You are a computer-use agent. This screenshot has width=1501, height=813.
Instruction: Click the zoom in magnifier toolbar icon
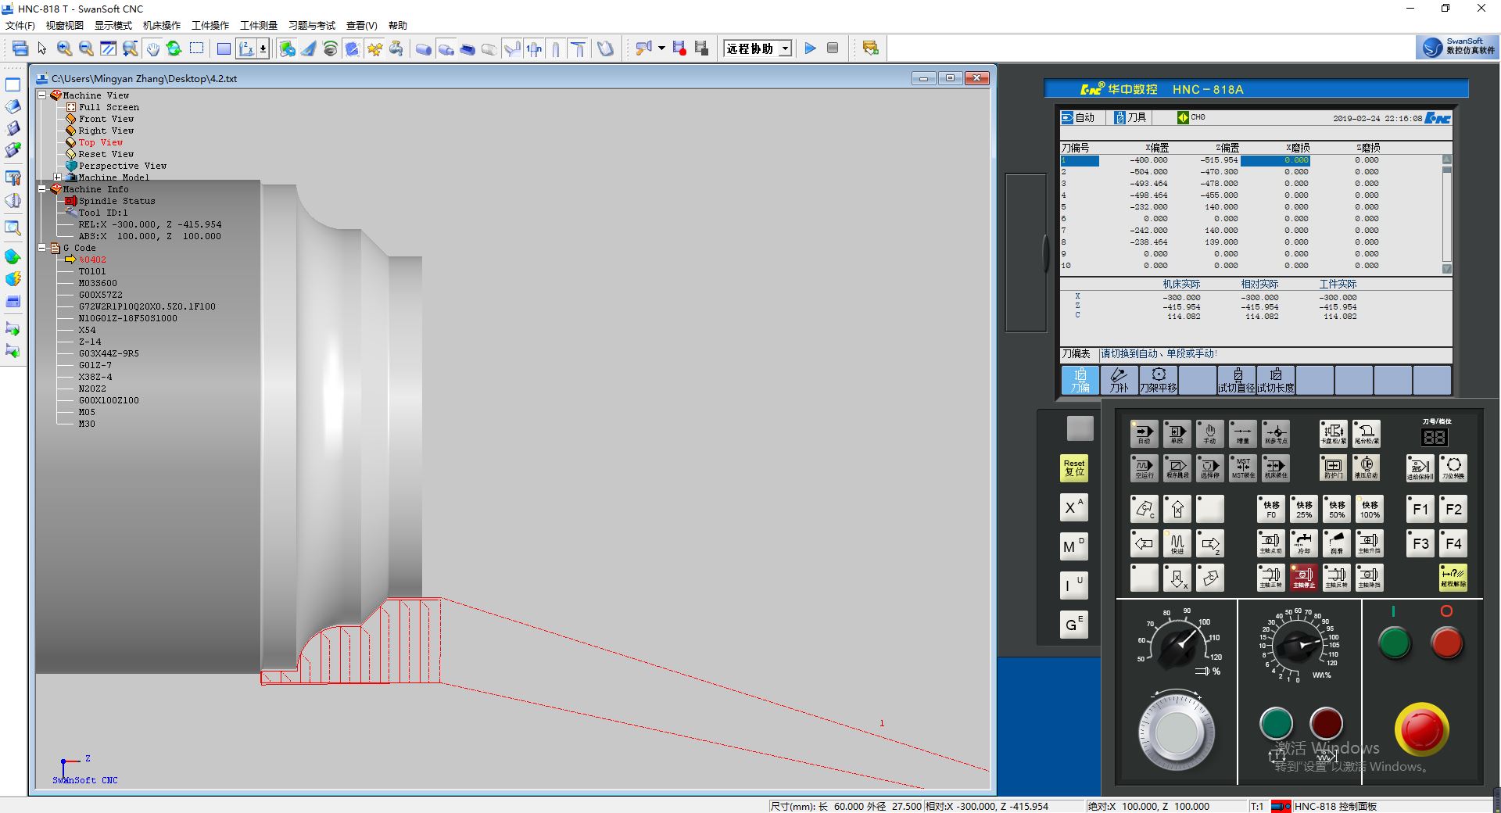[64, 48]
